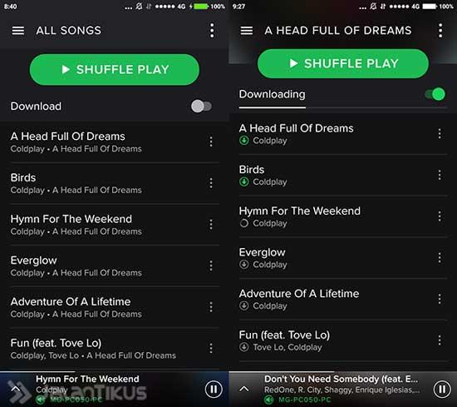Turn off the Downloading toggle for album
The height and width of the screenshot is (407, 457).
[435, 94]
